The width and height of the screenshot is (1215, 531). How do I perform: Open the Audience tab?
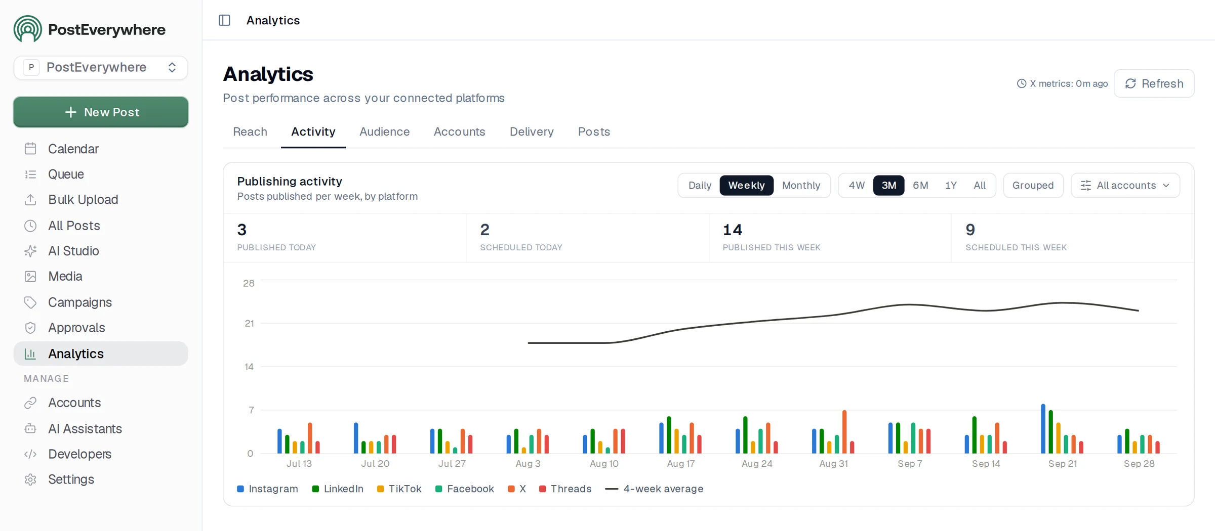coord(385,131)
